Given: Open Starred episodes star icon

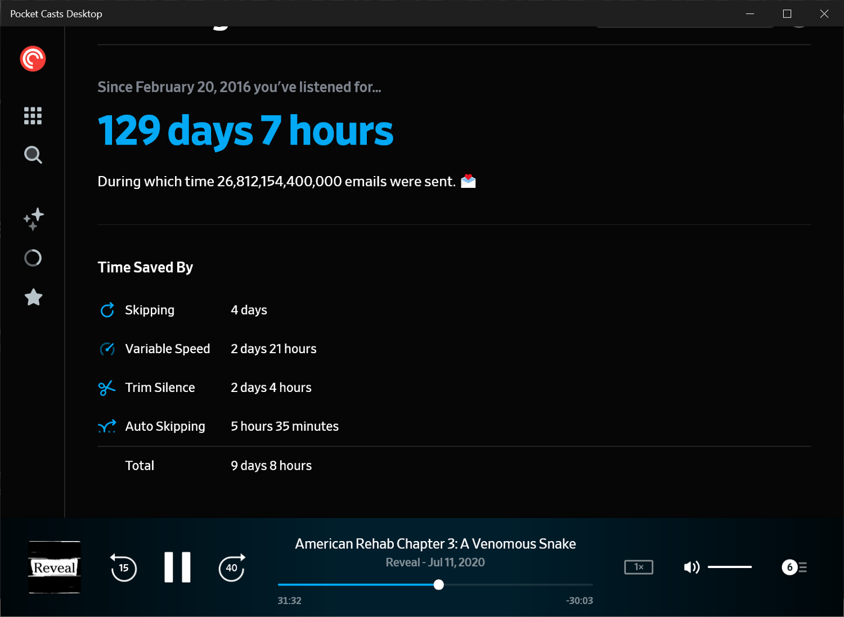Looking at the screenshot, I should (x=33, y=297).
